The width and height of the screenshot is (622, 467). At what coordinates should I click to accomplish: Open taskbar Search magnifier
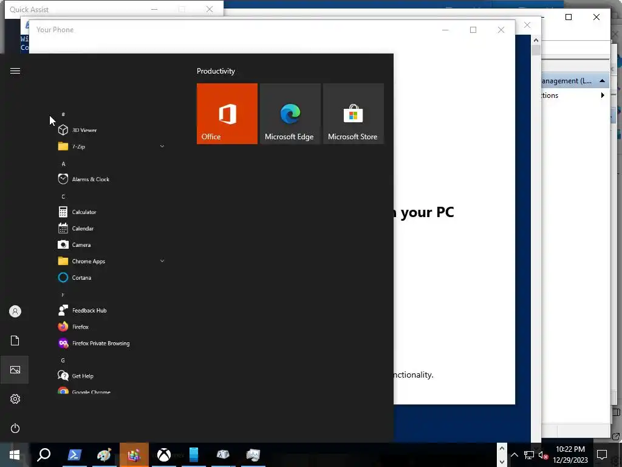(44, 455)
